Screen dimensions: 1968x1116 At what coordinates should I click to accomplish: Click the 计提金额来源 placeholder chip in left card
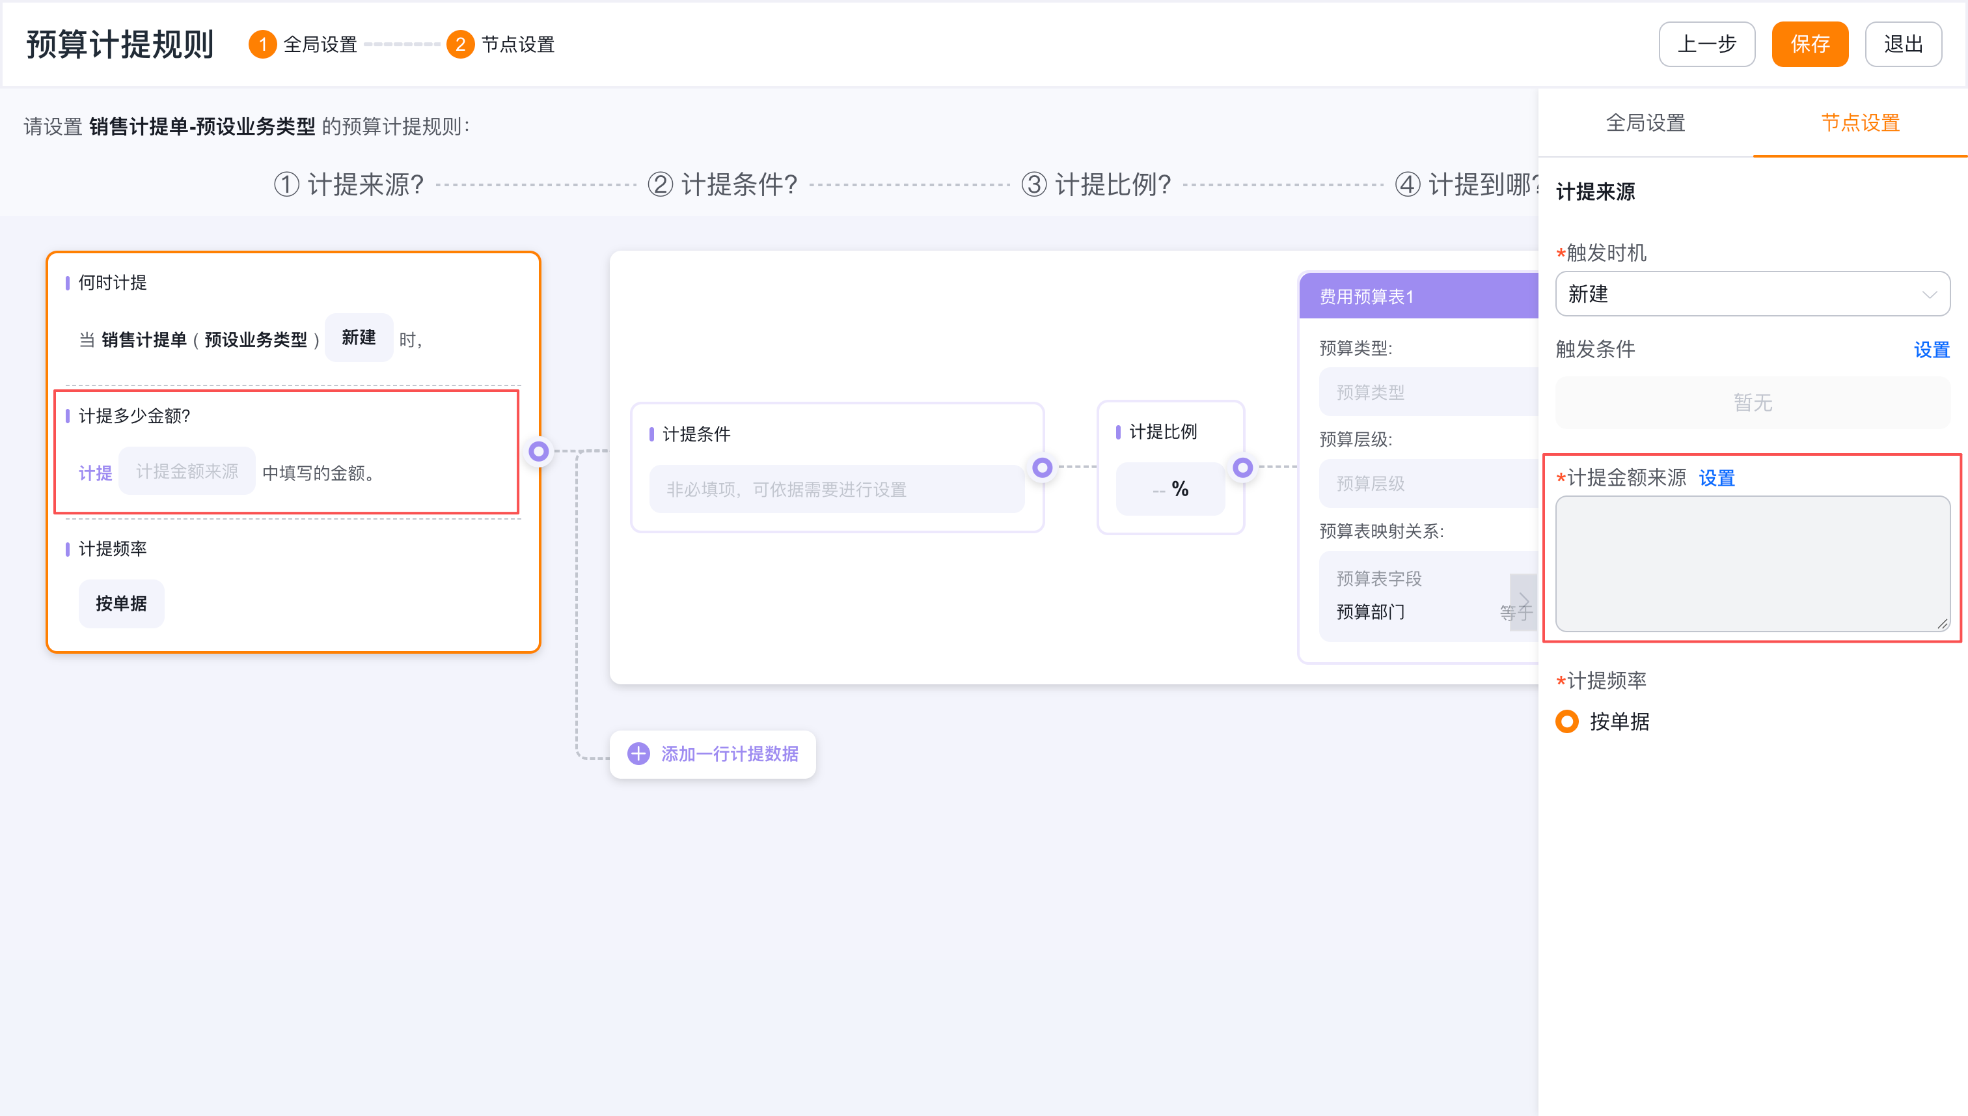pyautogui.click(x=187, y=471)
